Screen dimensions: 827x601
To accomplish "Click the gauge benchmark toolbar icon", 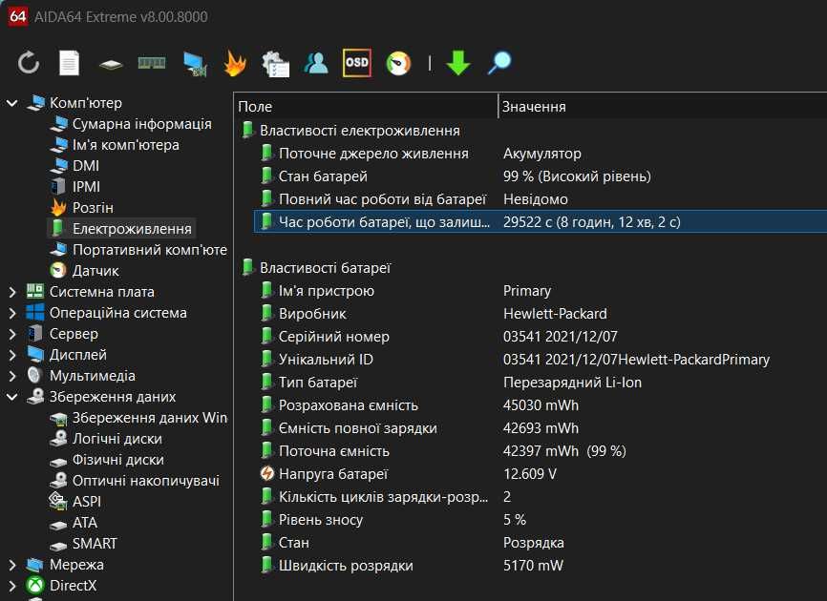I will pyautogui.click(x=398, y=63).
